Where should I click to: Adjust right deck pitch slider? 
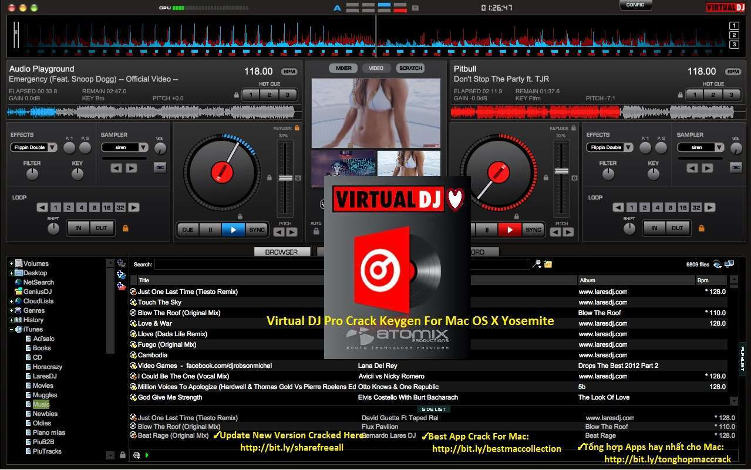(x=562, y=171)
